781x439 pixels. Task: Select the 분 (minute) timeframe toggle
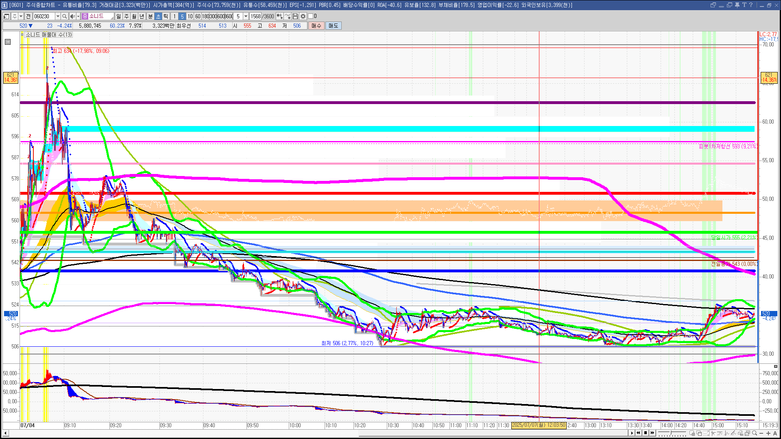click(x=150, y=16)
